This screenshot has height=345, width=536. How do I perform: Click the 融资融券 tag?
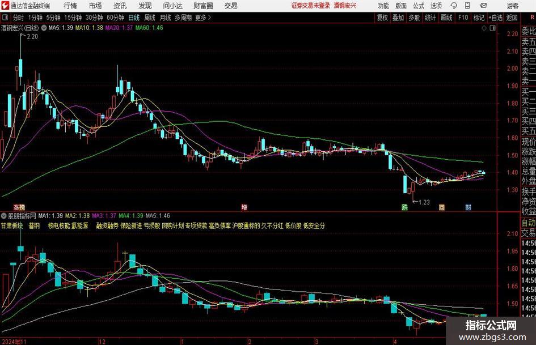click(x=107, y=226)
